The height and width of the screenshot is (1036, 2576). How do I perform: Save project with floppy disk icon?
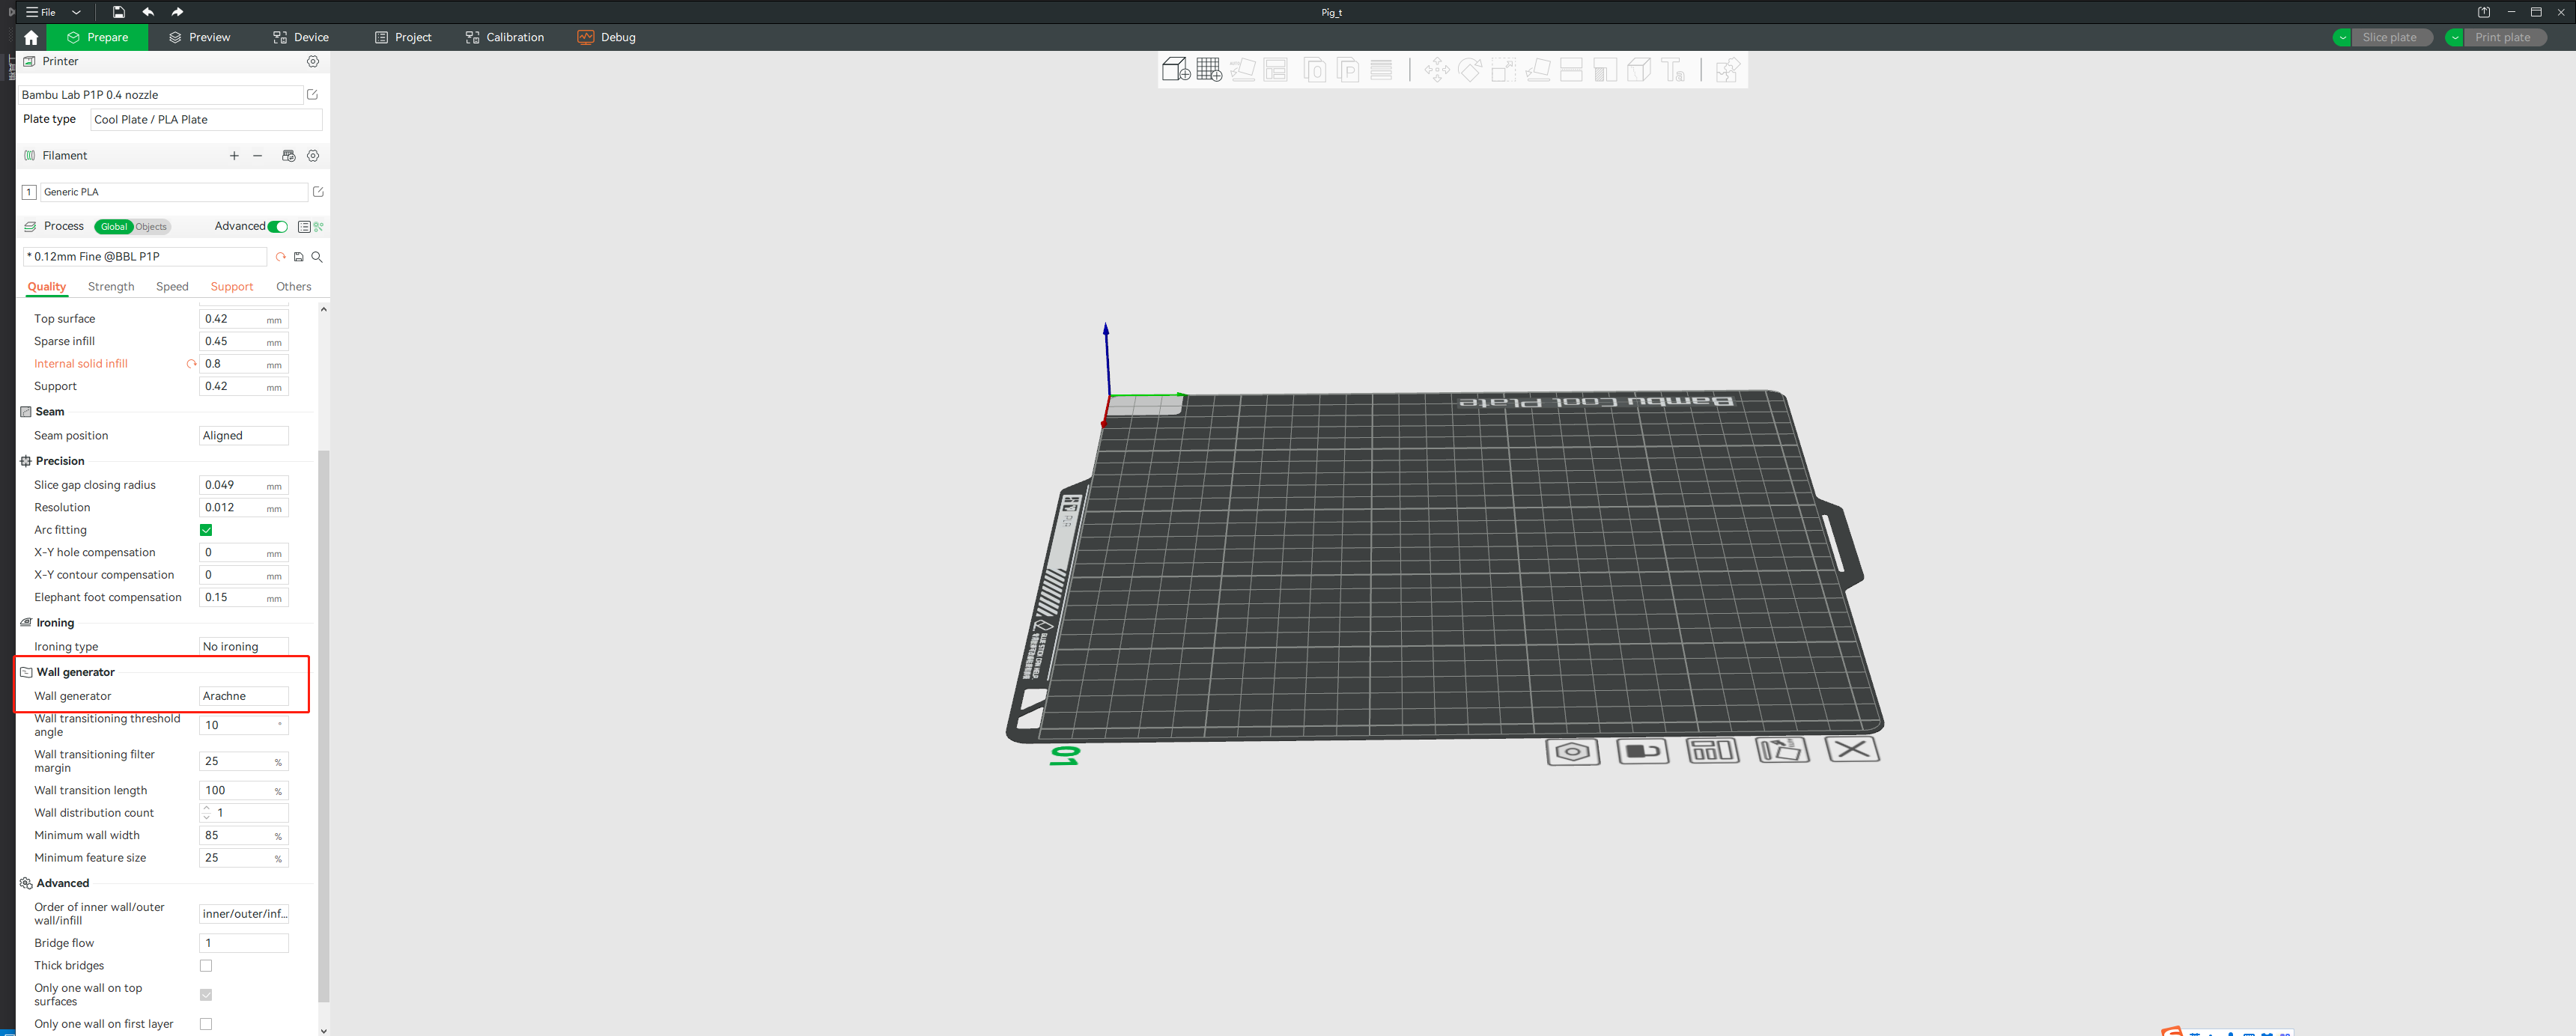click(118, 12)
